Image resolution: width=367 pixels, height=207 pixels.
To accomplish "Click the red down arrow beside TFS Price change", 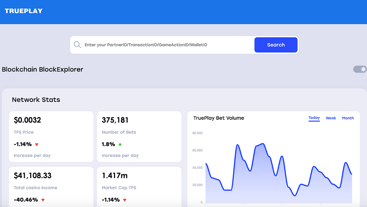I will click(37, 144).
